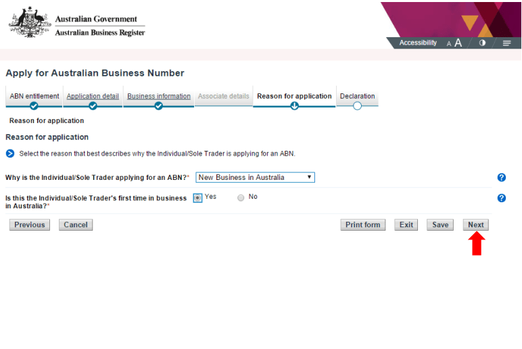Go to the ABN entitlement step
Screen dimensions: 522x349
coord(34,96)
